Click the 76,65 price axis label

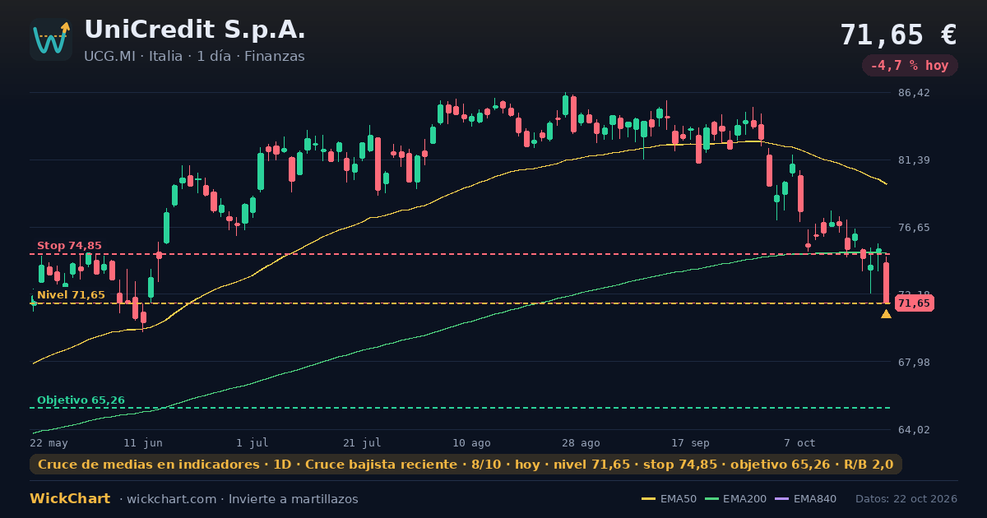click(x=914, y=228)
